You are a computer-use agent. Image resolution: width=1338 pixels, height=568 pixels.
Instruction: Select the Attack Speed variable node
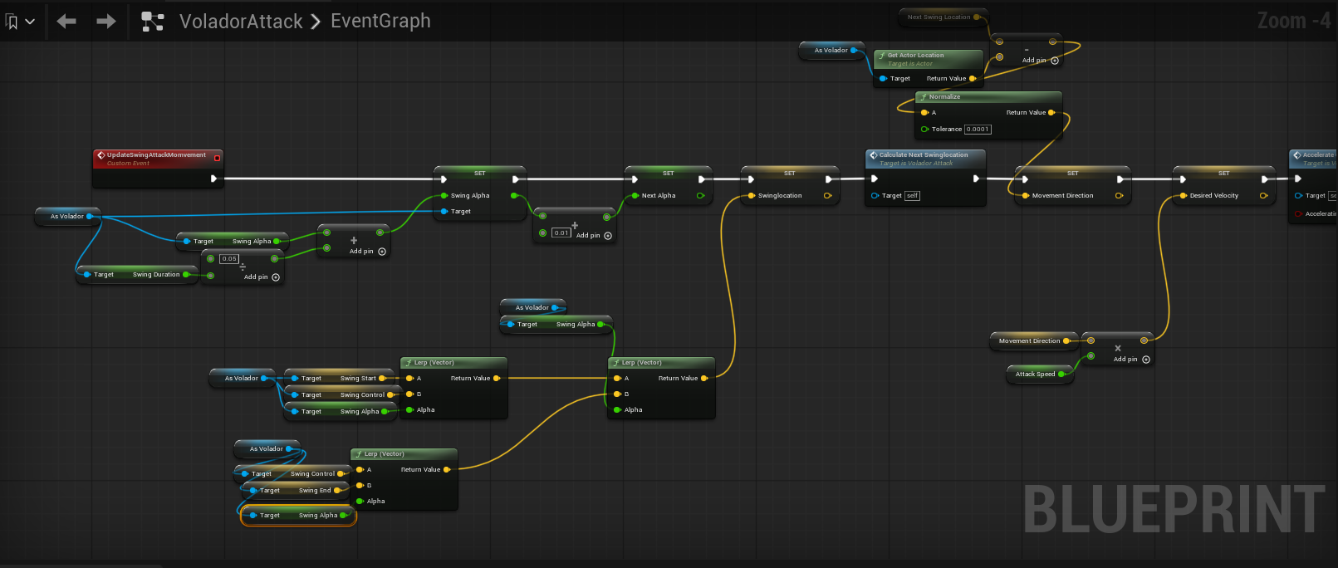pos(1040,375)
